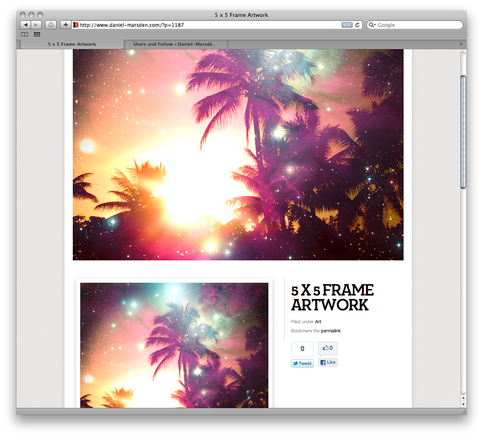Follow the 'permalink' link

click(x=331, y=331)
